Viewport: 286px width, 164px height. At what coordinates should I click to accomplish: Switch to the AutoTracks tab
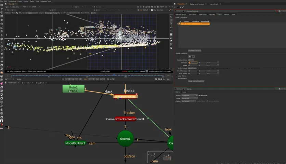point(203,14)
